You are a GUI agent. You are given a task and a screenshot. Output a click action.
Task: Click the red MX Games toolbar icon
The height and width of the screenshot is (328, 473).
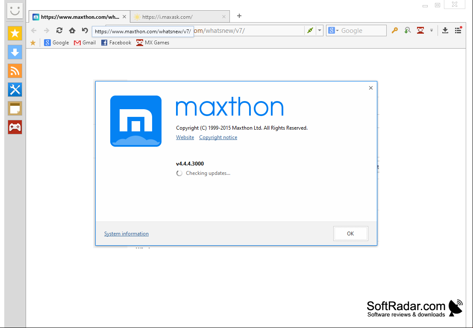pos(420,30)
